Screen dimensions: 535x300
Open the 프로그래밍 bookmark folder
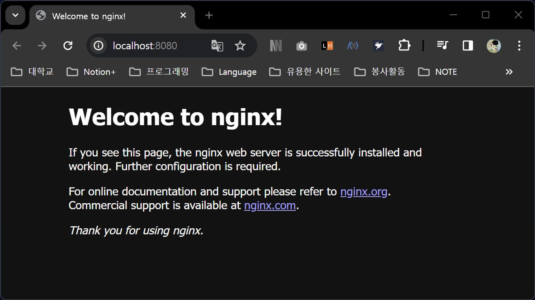(x=159, y=72)
